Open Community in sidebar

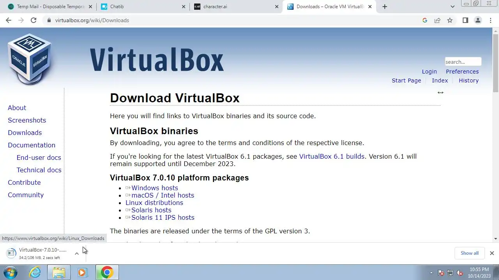[26, 195]
